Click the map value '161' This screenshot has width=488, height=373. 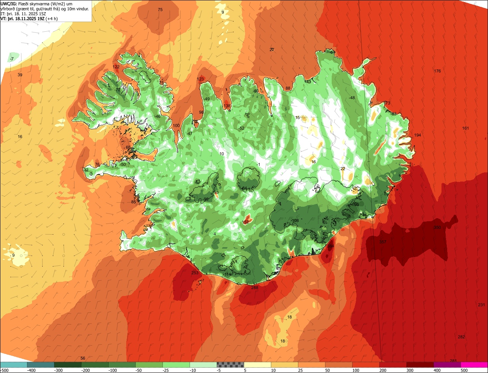coord(466,128)
